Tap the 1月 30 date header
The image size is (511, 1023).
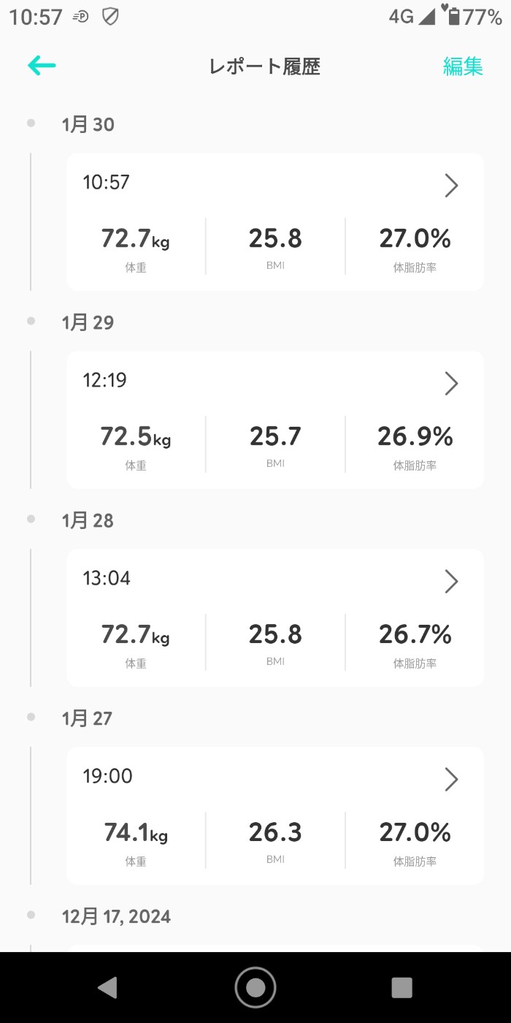[88, 125]
